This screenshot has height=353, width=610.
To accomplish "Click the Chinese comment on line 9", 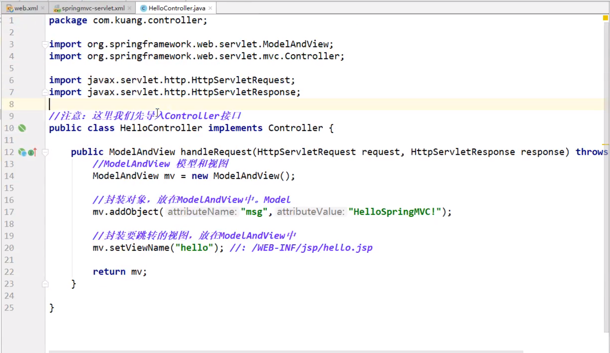I will pyautogui.click(x=145, y=116).
